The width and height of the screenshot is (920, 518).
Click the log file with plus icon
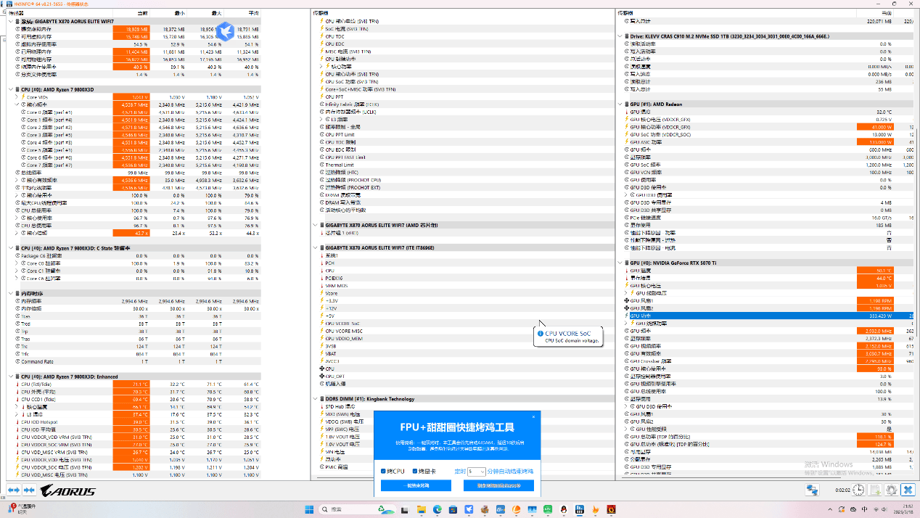876,490
